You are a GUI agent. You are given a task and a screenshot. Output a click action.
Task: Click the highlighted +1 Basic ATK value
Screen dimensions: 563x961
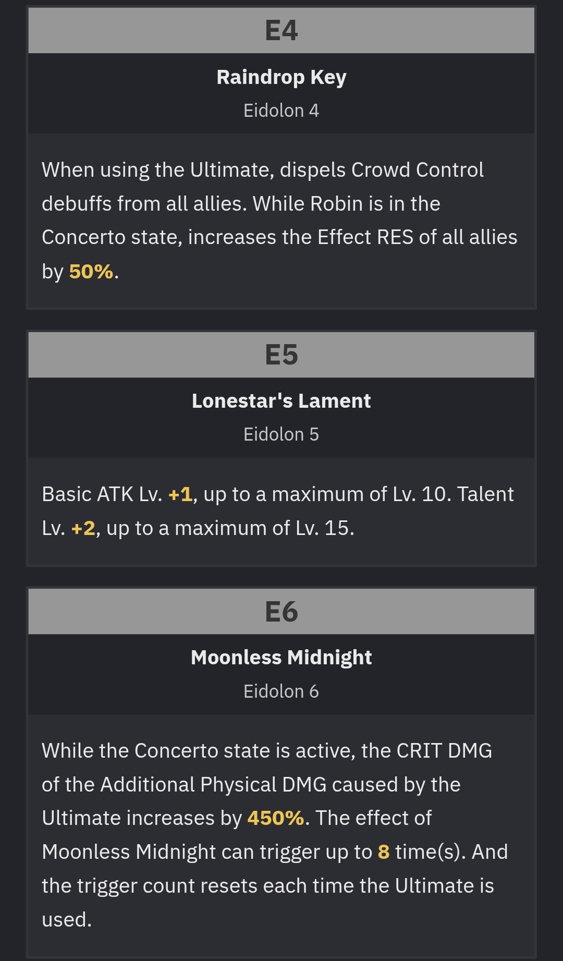click(x=180, y=494)
